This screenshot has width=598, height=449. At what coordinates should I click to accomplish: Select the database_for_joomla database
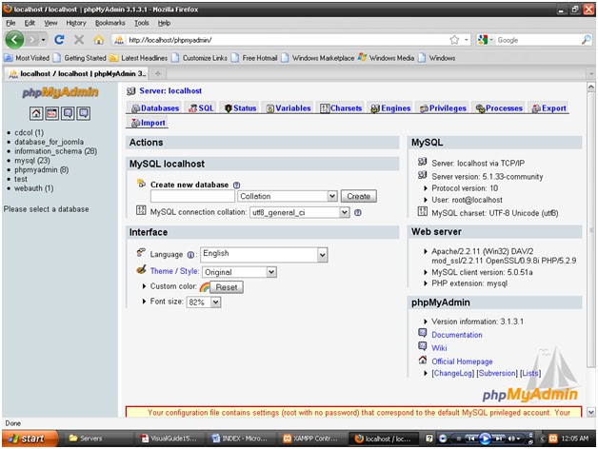click(49, 142)
